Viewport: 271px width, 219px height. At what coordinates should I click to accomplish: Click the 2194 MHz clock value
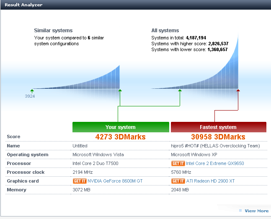coord(83,172)
